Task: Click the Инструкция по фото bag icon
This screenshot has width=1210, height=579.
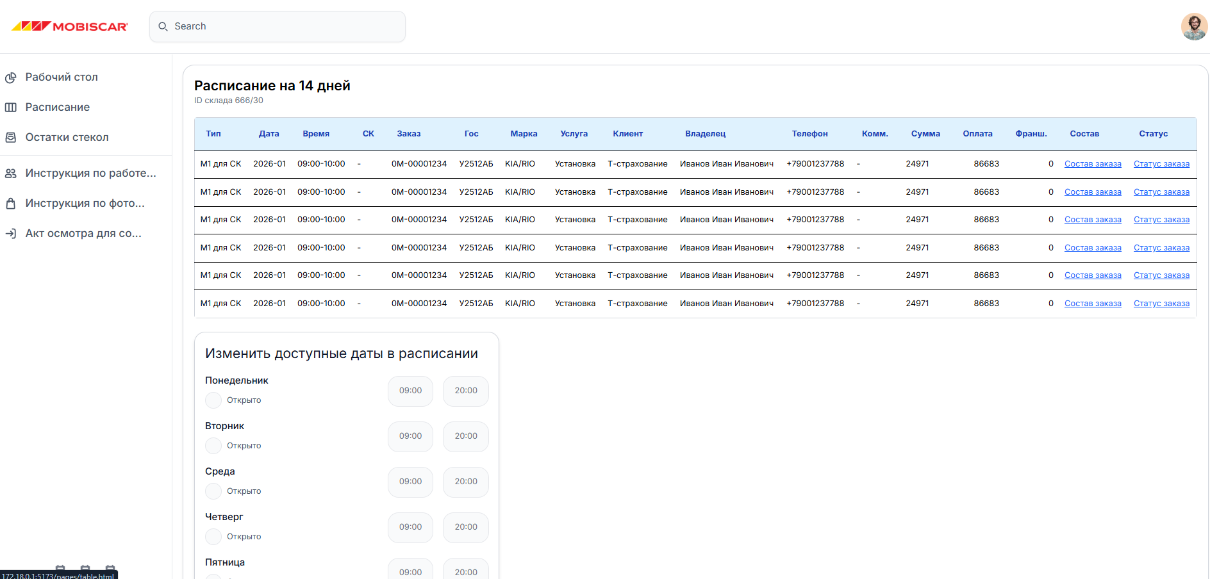Action: [x=11, y=204]
